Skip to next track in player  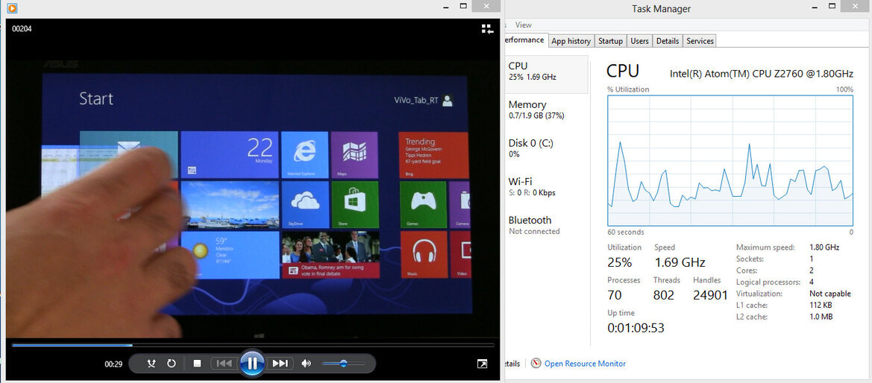280,364
